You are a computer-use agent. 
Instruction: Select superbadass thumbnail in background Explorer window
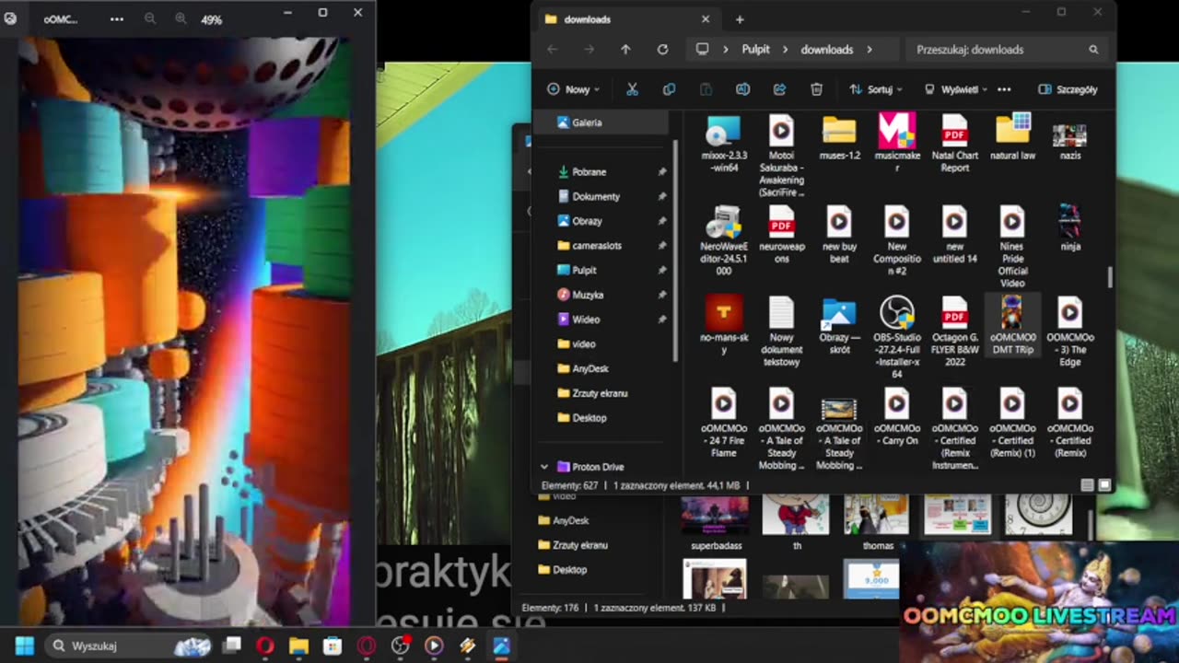coord(716,524)
